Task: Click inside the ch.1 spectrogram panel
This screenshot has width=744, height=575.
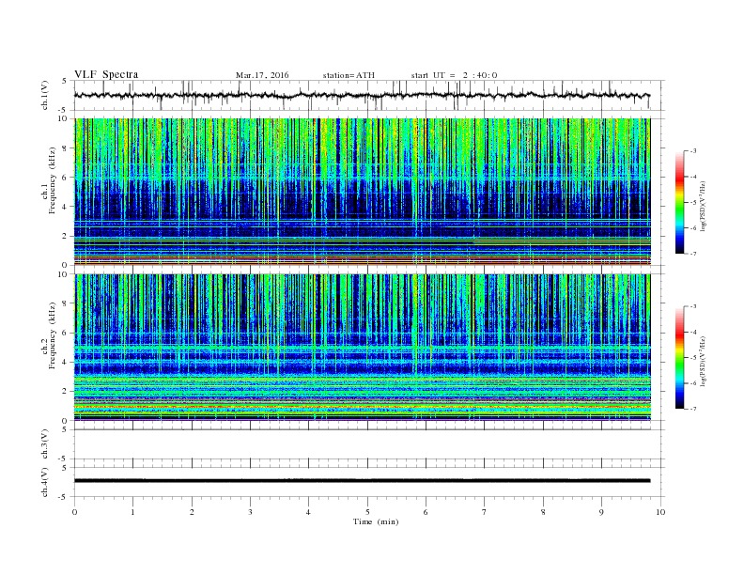Action: [x=363, y=192]
